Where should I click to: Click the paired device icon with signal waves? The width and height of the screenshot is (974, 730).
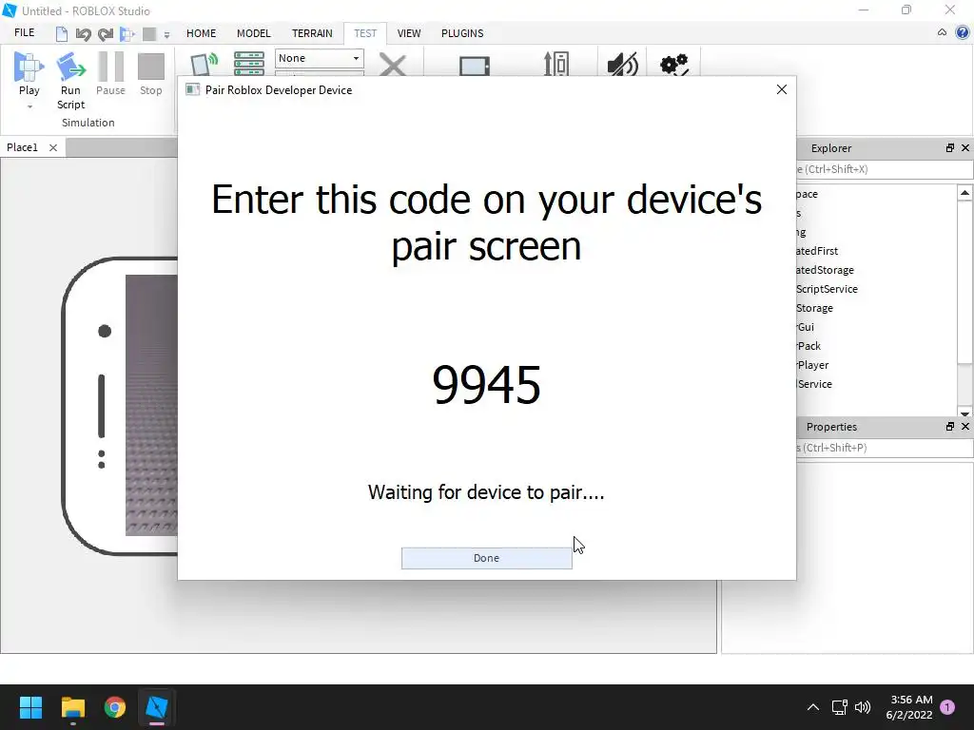[x=205, y=64]
